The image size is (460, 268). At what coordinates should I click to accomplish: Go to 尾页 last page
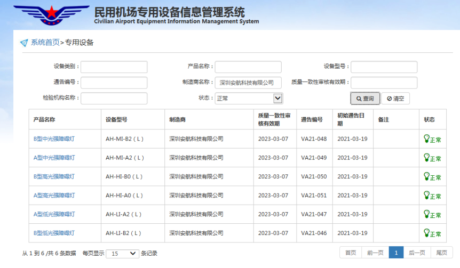[441, 253]
